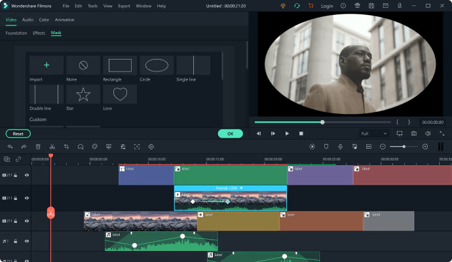Open the shopping cart icon
The image size is (452, 262).
coord(310,6)
